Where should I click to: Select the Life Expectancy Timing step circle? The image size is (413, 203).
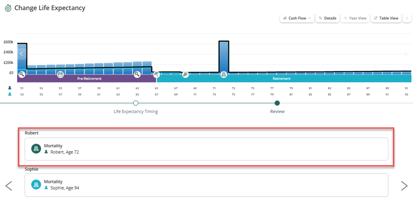point(136,103)
